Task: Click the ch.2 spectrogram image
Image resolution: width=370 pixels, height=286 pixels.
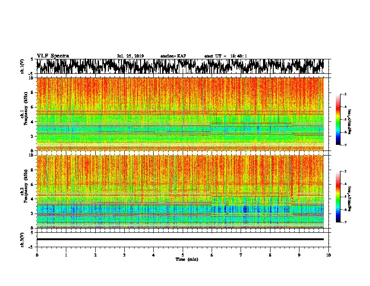Action: click(x=180, y=192)
